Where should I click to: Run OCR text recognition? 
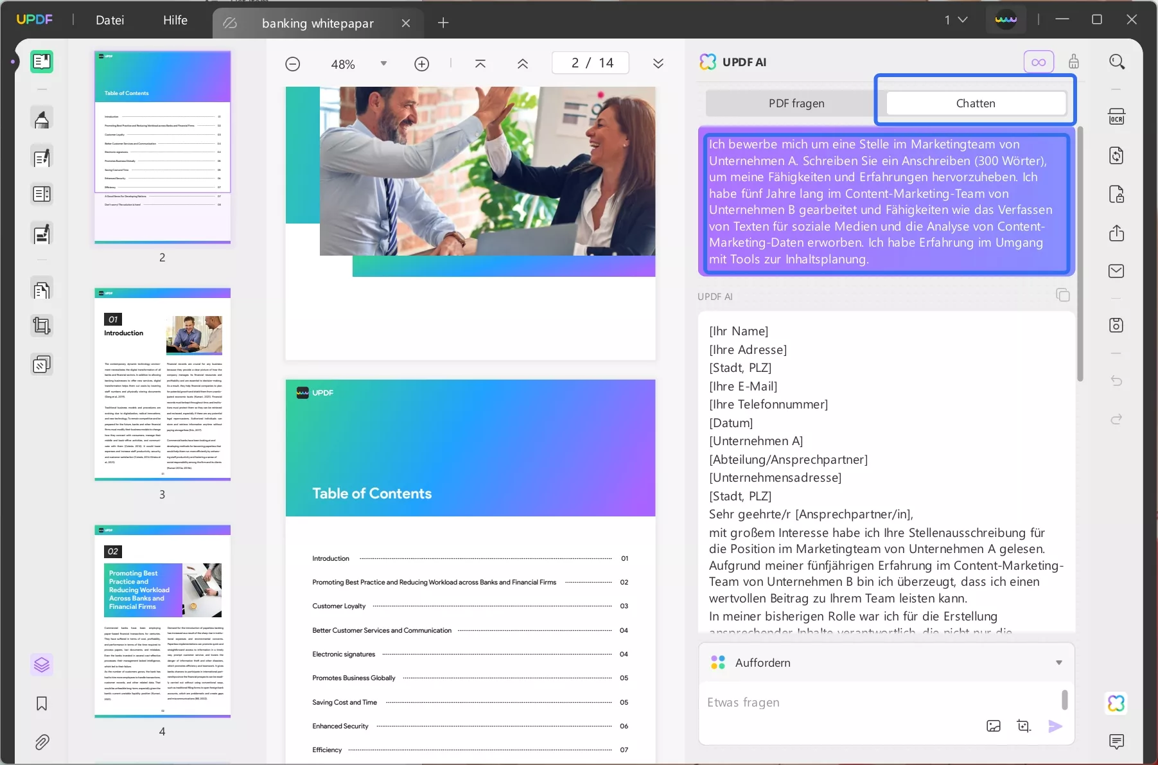click(1117, 117)
